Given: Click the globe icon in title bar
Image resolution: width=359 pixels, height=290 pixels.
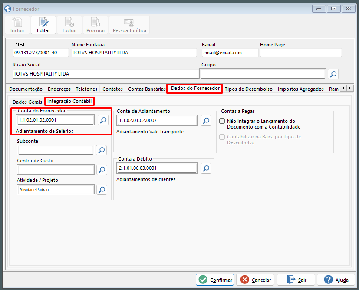Looking at the screenshot, I should (8, 9).
